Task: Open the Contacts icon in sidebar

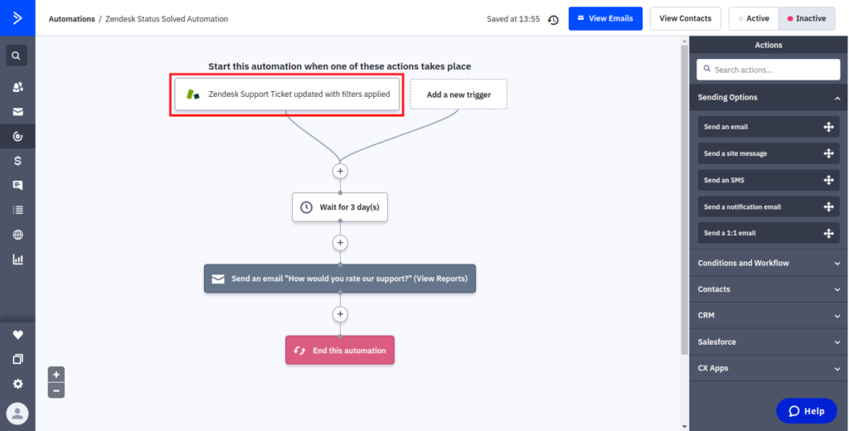Action: 17,87
